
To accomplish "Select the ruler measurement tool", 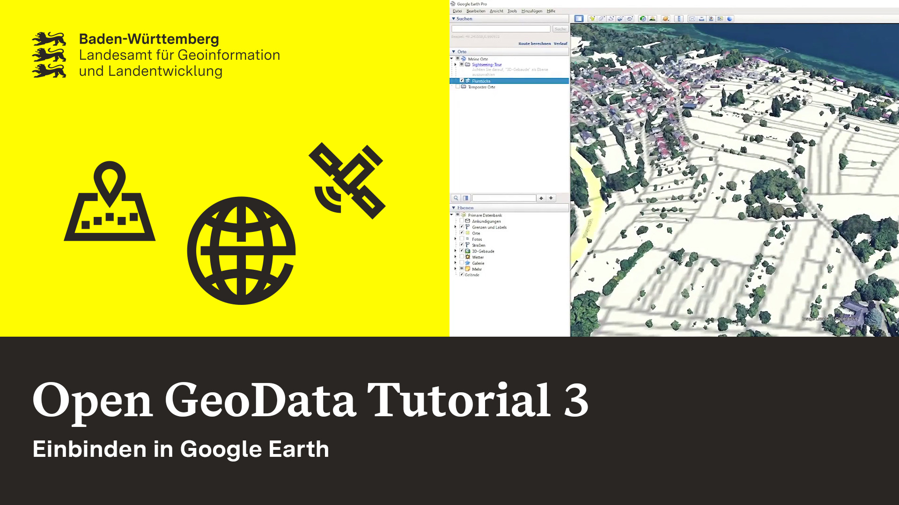I will [678, 19].
